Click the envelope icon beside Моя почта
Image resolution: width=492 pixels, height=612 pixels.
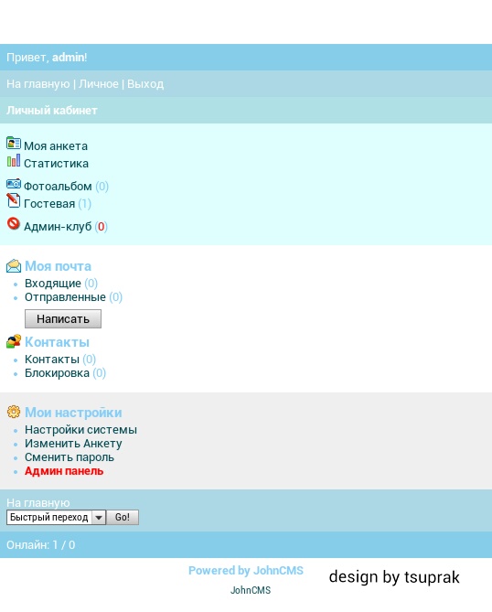(x=14, y=266)
